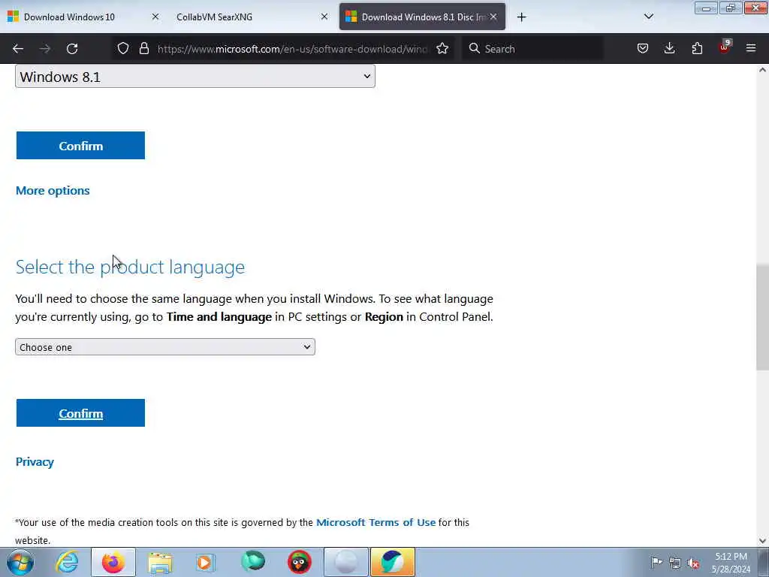Open the Firefox hamburger menu

click(x=751, y=49)
